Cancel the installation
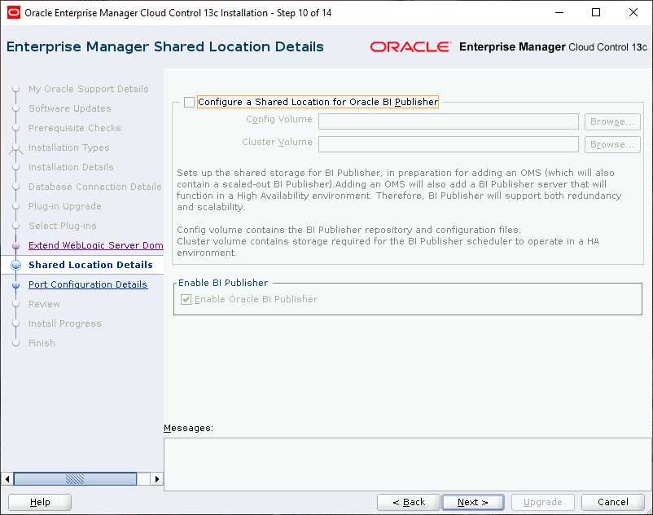The image size is (653, 515). click(x=612, y=502)
